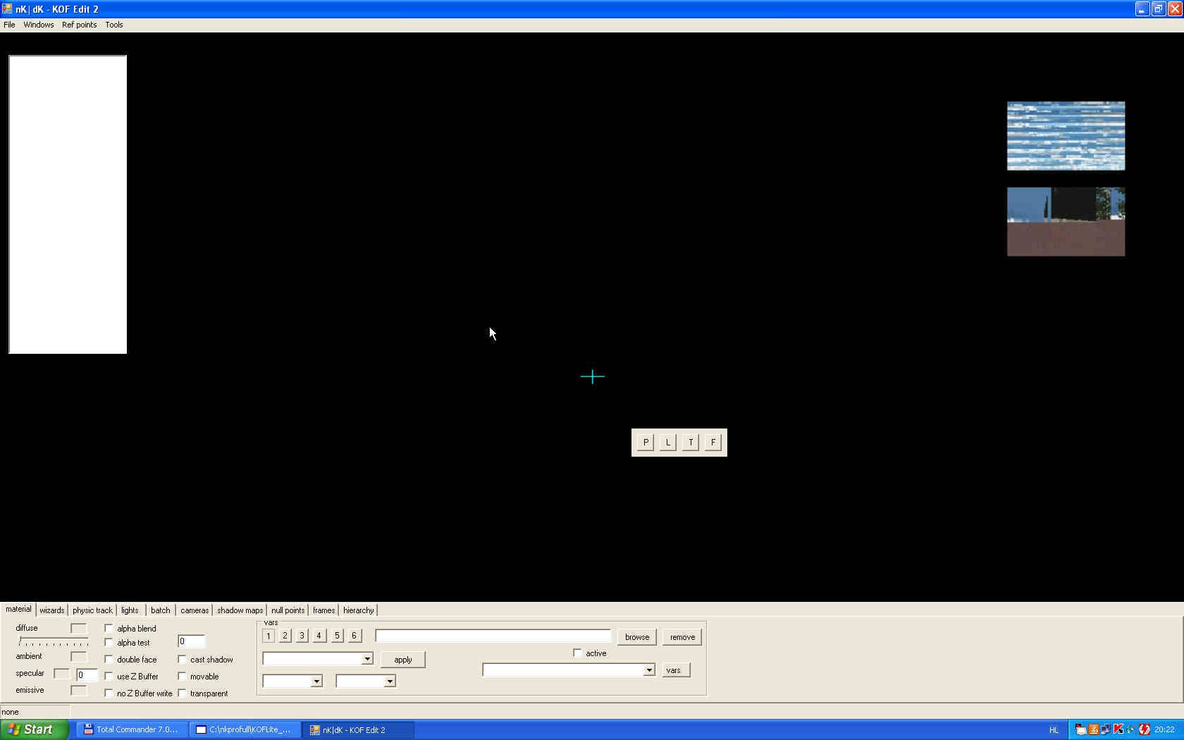Open the Ref points menu
The image size is (1184, 740).
(x=79, y=25)
